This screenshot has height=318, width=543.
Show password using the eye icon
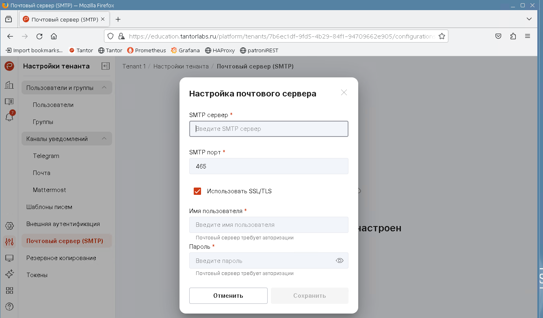pyautogui.click(x=340, y=260)
